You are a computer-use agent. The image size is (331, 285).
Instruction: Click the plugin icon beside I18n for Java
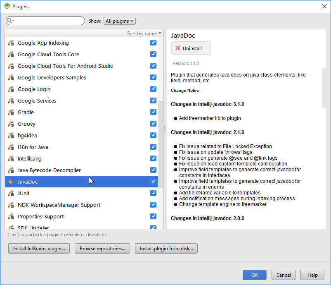(11, 147)
